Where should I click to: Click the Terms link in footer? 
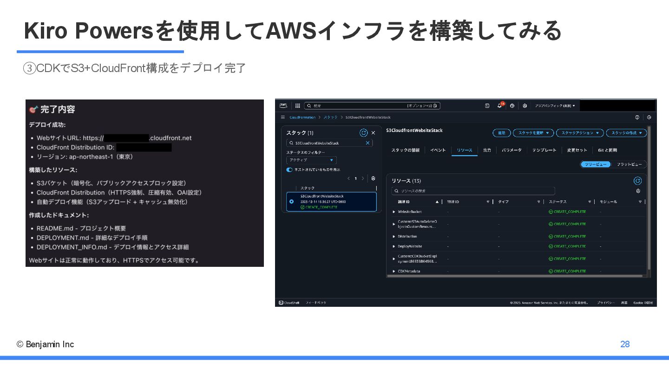click(624, 303)
